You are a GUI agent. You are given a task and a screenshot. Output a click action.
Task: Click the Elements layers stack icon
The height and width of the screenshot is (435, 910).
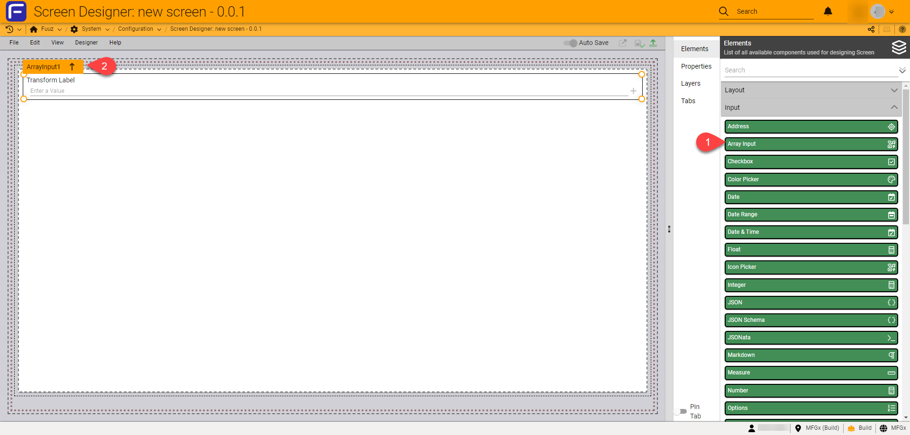coord(899,47)
